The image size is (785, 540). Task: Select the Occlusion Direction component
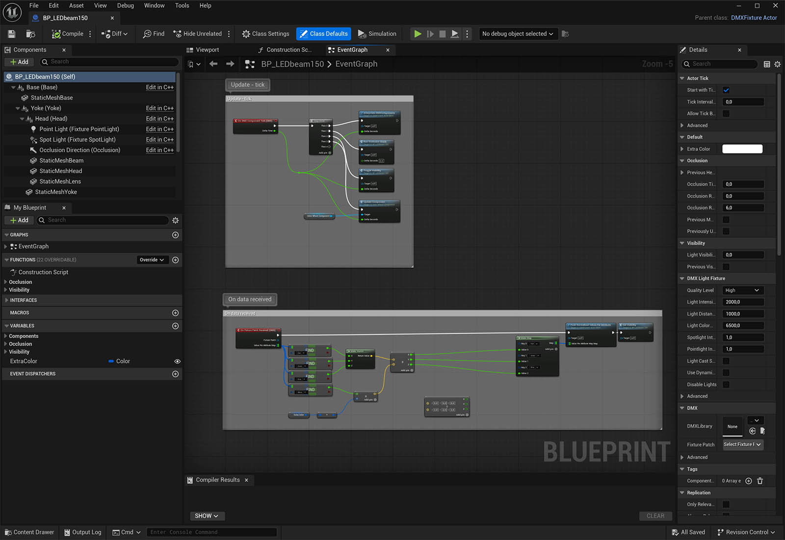pos(79,150)
